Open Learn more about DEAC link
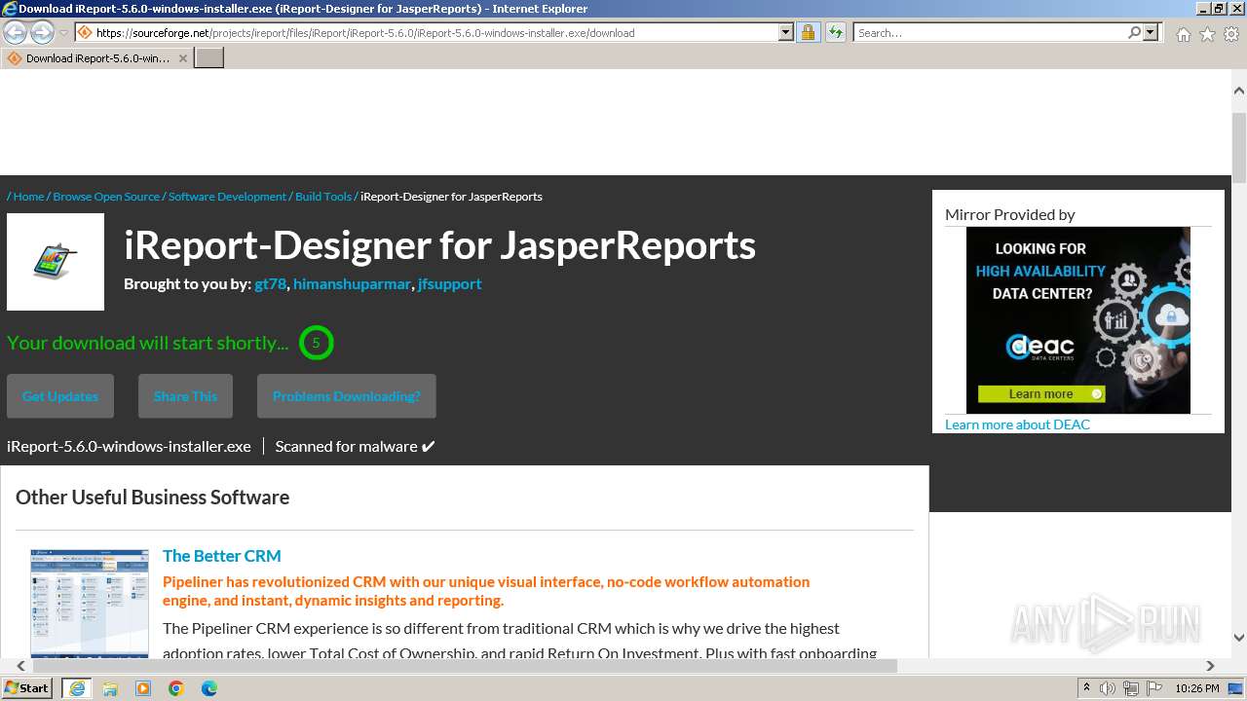The width and height of the screenshot is (1247, 701). click(x=1017, y=424)
